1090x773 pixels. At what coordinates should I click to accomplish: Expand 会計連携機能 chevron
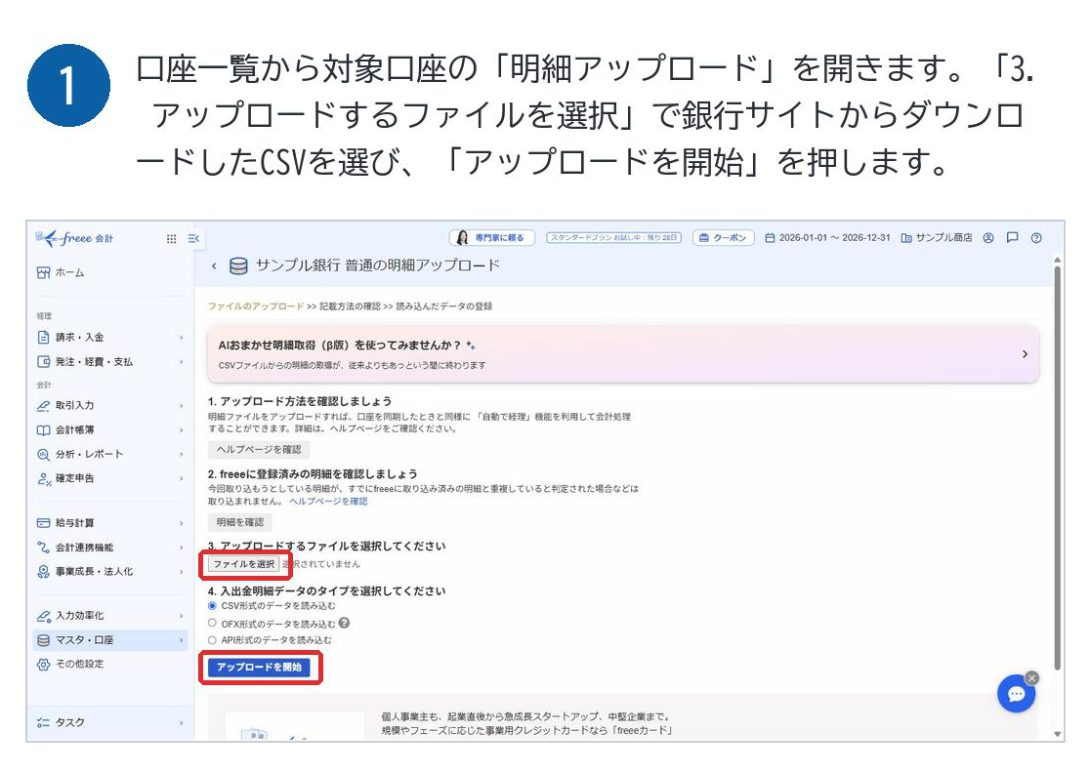182,548
